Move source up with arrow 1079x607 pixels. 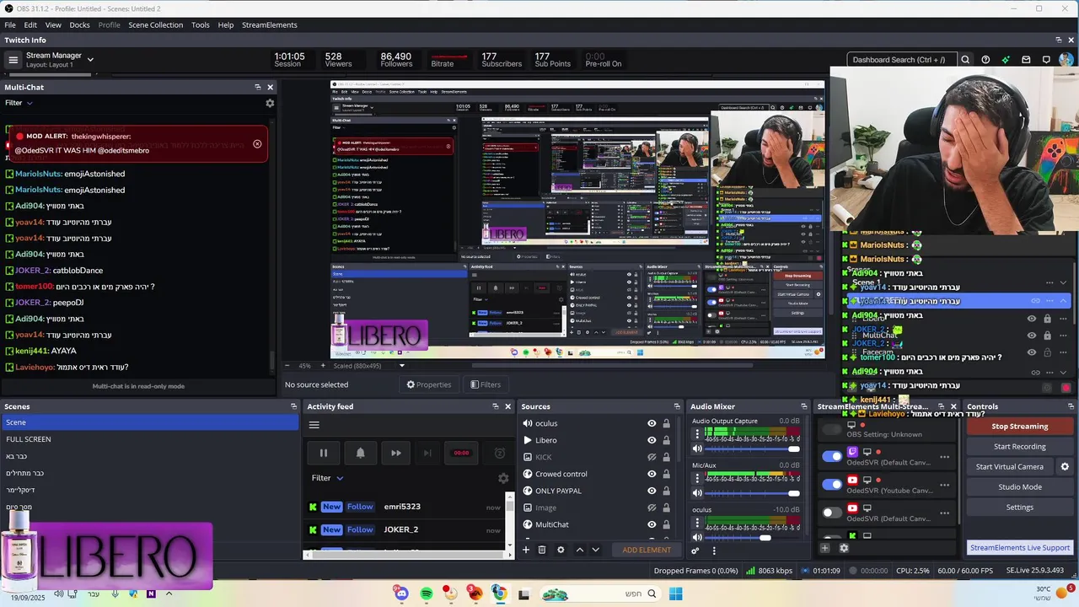point(579,550)
